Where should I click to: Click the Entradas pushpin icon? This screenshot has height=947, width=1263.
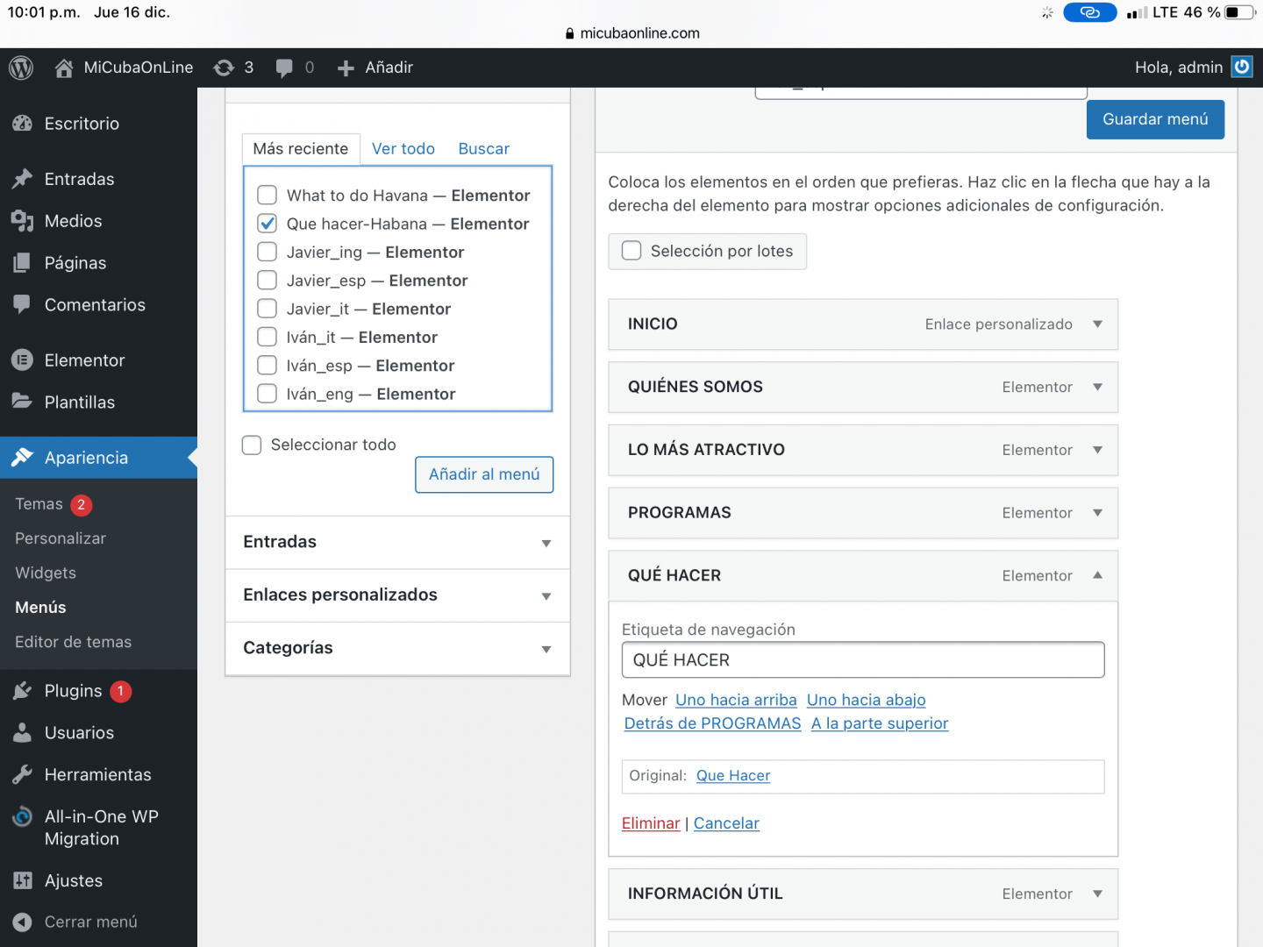[22, 179]
